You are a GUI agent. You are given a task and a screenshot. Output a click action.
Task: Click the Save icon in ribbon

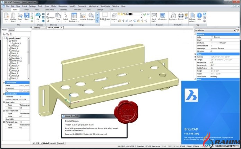(x=27, y=16)
